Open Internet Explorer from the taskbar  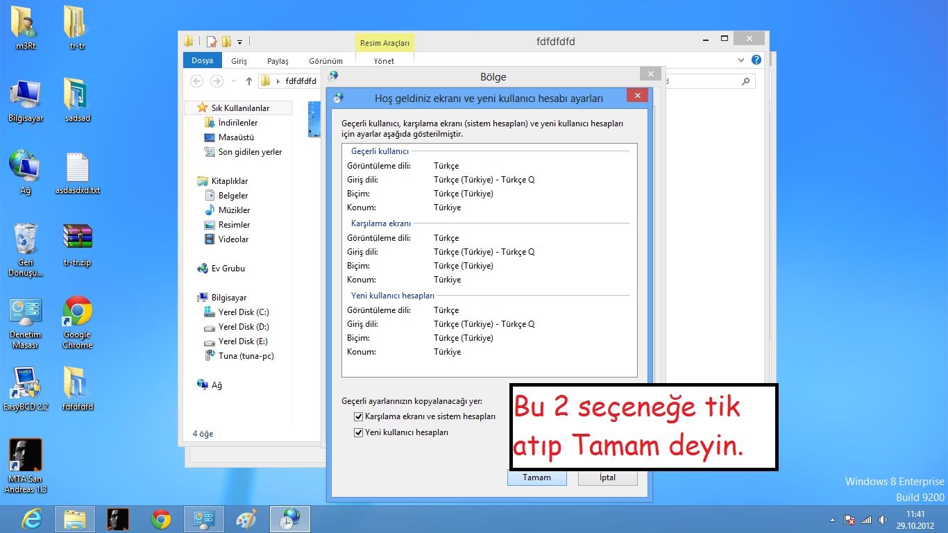(31, 519)
